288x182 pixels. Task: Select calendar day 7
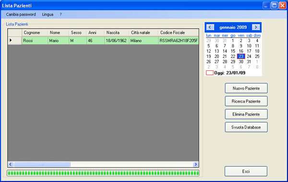pyautogui.click(x=225, y=46)
